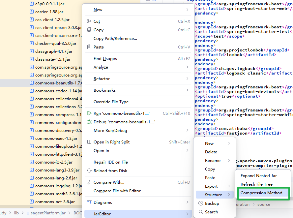Click the jar icon beside classgraph-4.1.7.jar

tap(32, 51)
